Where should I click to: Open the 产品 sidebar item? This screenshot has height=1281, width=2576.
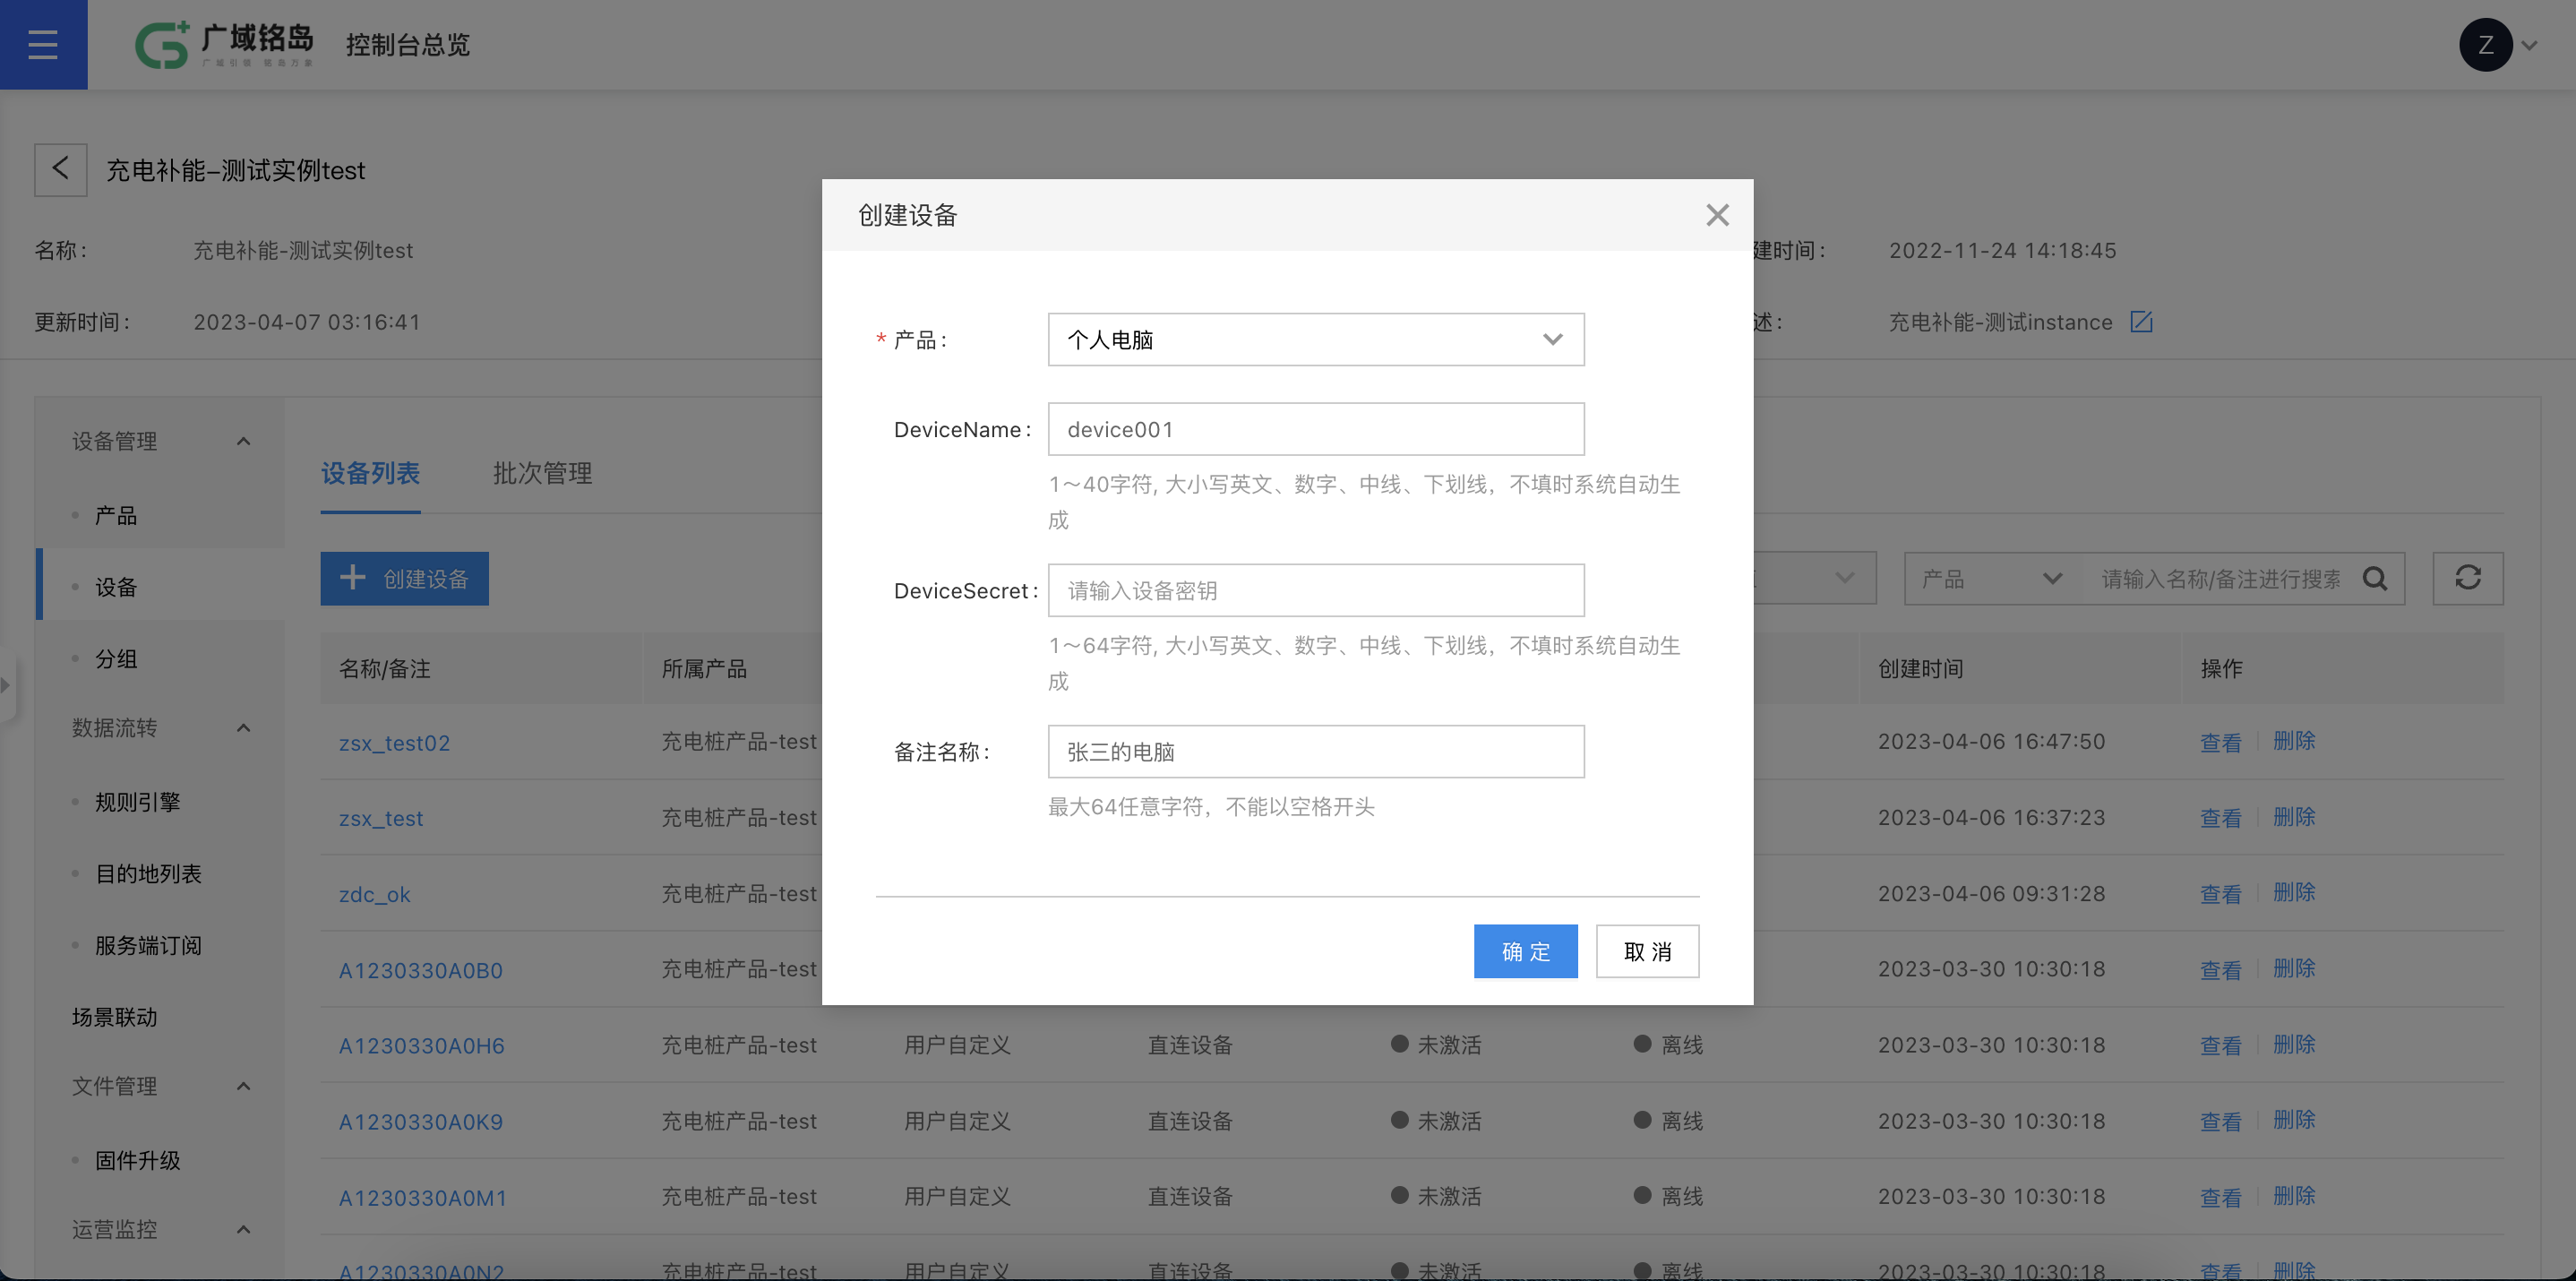(116, 515)
